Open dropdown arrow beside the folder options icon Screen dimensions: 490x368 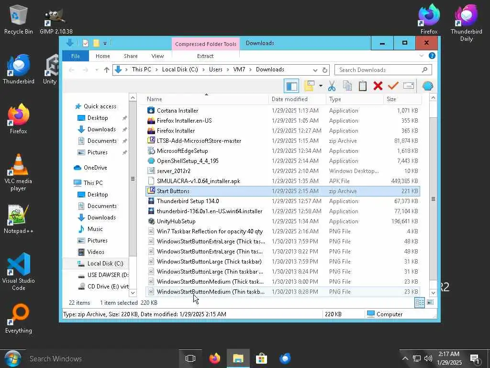(321, 86)
